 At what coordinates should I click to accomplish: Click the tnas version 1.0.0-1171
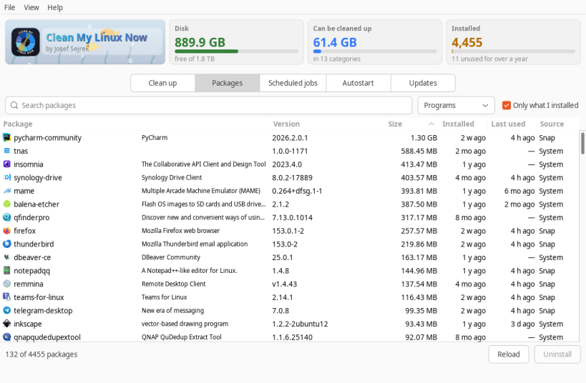click(x=290, y=151)
